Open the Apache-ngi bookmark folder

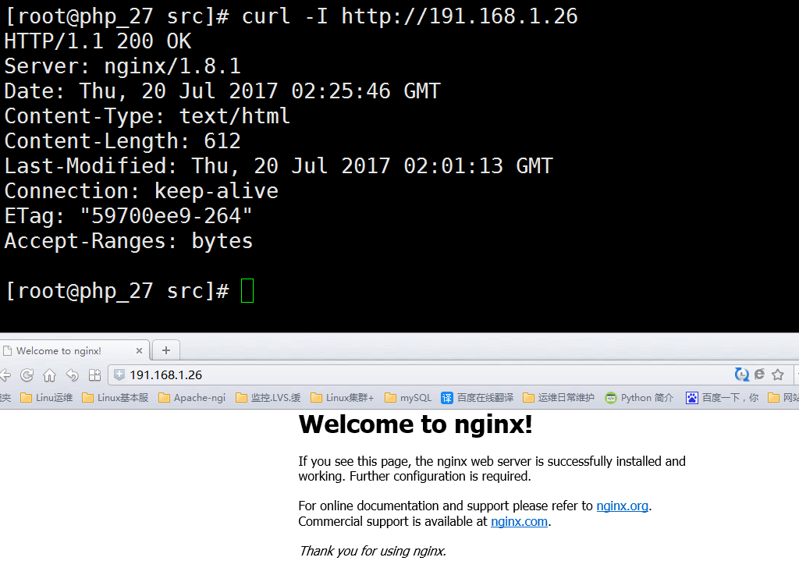192,398
